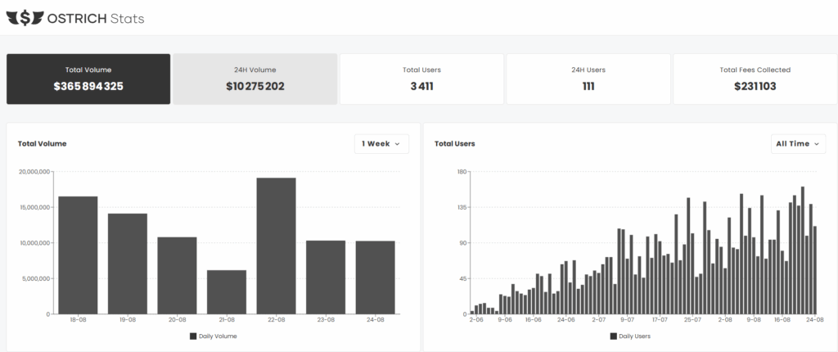Click the Daily Users legend color square

click(x=613, y=336)
